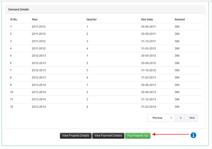Select the due date 30-09-2013 cell
This screenshot has height=149, width=212.
(148, 92)
